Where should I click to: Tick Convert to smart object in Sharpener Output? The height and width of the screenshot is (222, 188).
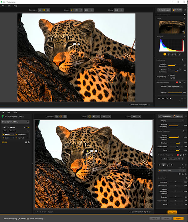click(x=130, y=211)
